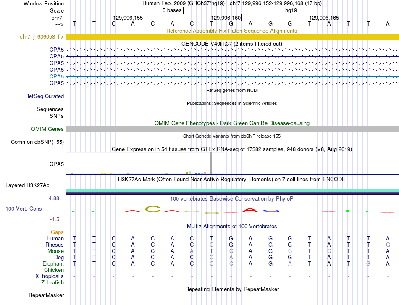The width and height of the screenshot is (399, 305).
Task: Click the orange Gaps label
Action: coord(57,232)
